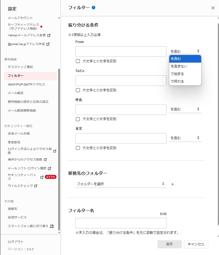219x255 pixels.
Task: Expand the 件名 condition dropdown
Action: tap(185, 109)
